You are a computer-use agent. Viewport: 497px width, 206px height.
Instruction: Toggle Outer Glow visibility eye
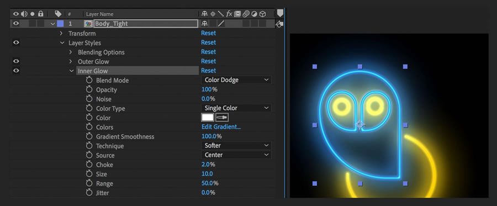pyautogui.click(x=16, y=61)
